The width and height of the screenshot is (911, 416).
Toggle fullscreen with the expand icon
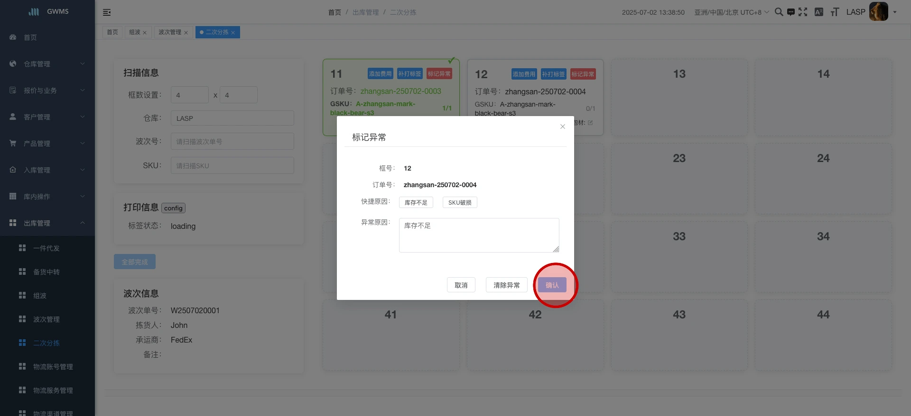803,12
